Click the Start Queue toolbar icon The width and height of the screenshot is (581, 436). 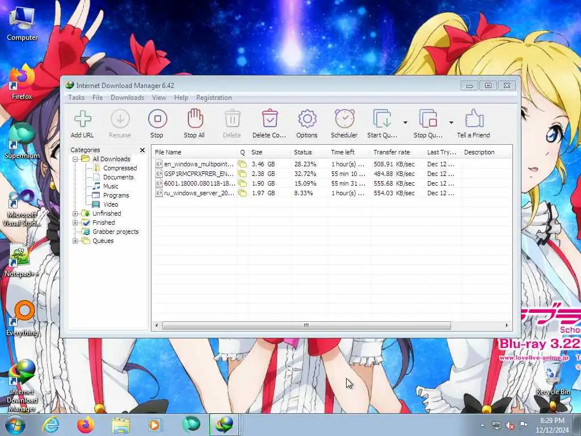click(x=382, y=124)
